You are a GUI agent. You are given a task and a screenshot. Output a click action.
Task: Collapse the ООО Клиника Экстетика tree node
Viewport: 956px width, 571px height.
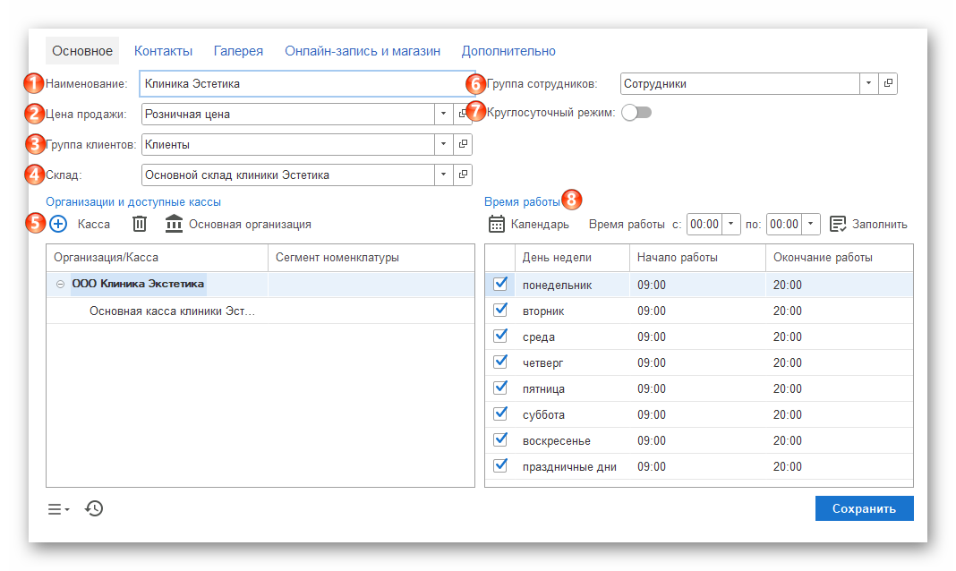pyautogui.click(x=60, y=285)
